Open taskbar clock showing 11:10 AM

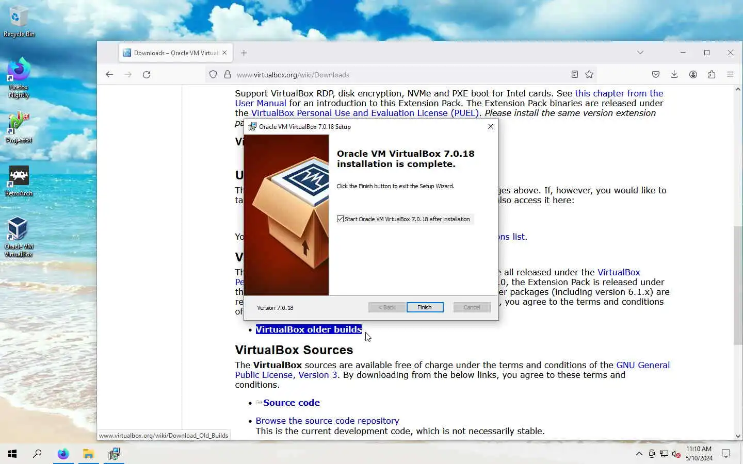(x=699, y=454)
